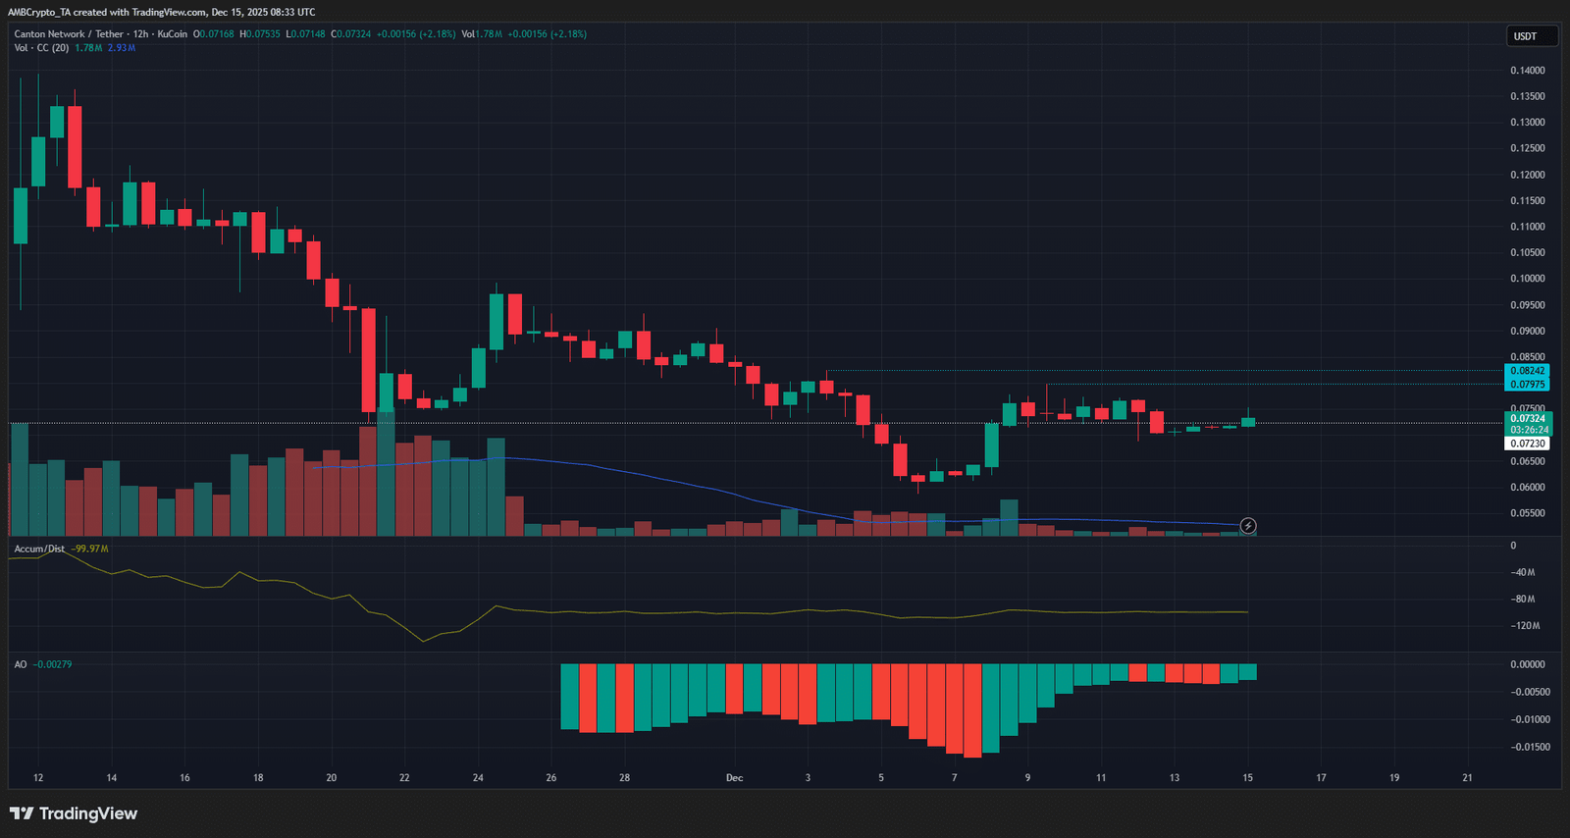Click the -0.01500 AO axis label
Viewport: 1570px width, 838px height.
pos(1529,748)
